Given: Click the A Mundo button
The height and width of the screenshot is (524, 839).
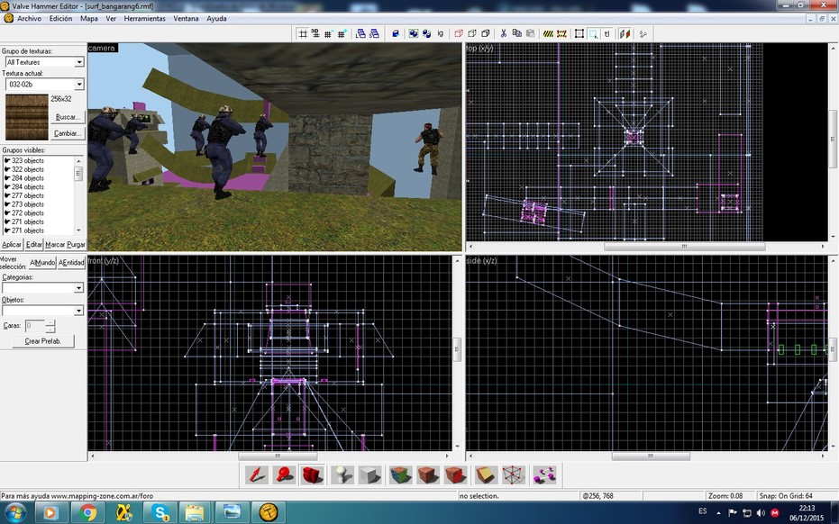Looking at the screenshot, I should coord(42,263).
